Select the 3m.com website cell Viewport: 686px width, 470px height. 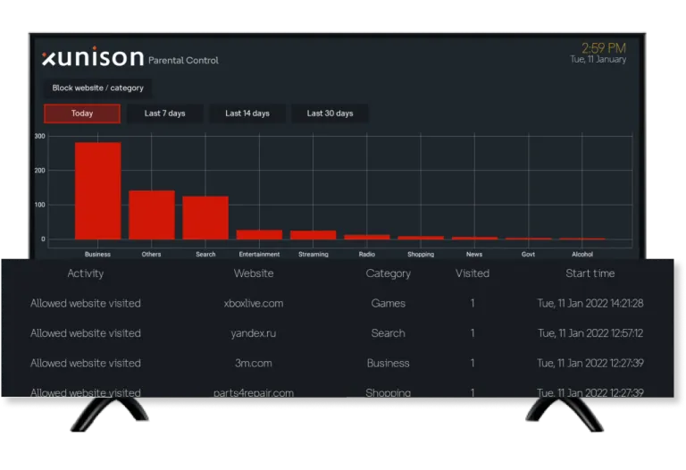pos(254,363)
